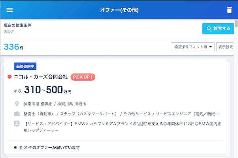Click the オファー(その他) header title
238x158 pixels.
click(119, 10)
